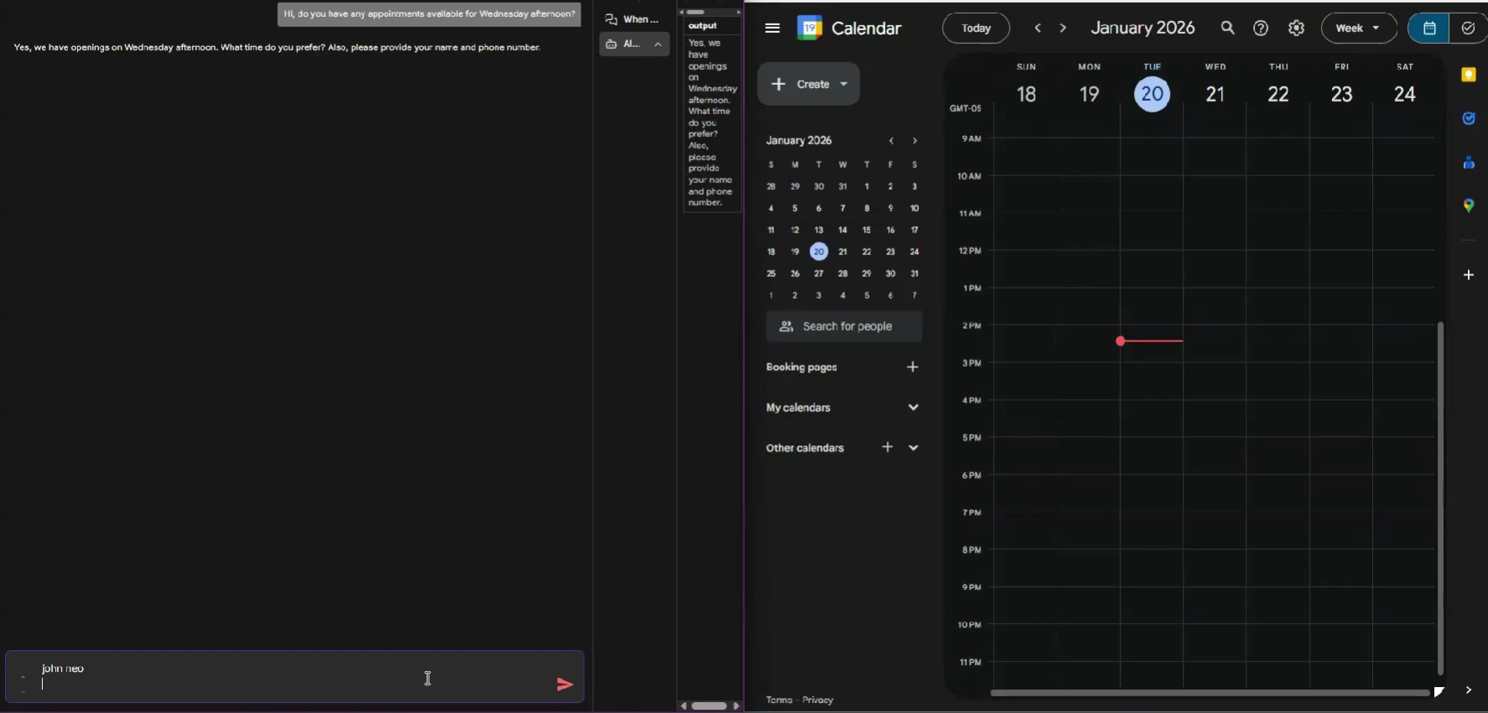Open the Privacy link

pos(817,700)
